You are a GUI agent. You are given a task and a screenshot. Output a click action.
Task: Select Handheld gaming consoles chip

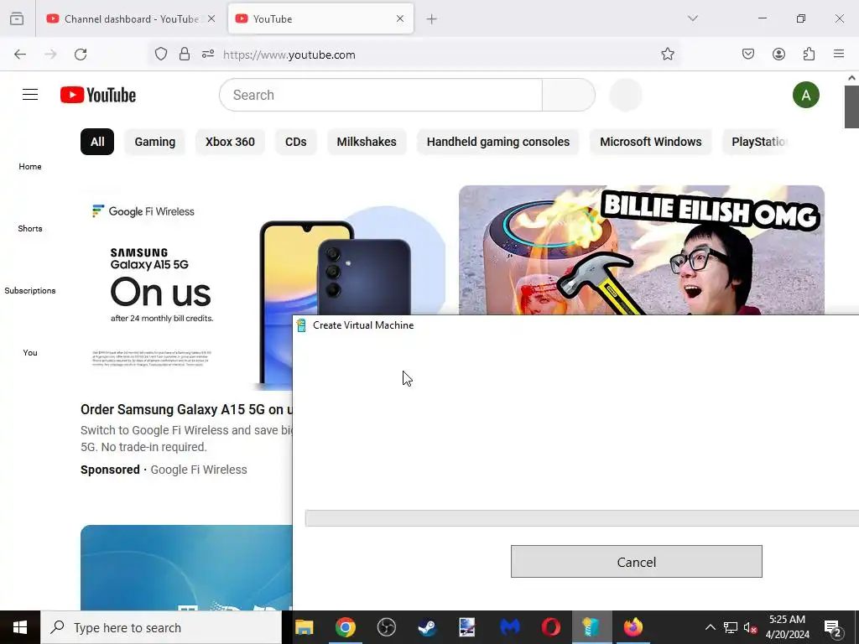498,142
